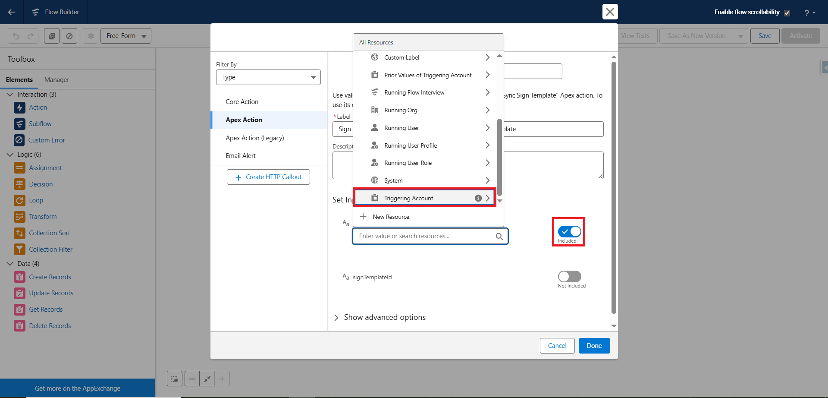This screenshot has width=828, height=398.
Task: Turn off the Included toggle
Action: coord(569,232)
